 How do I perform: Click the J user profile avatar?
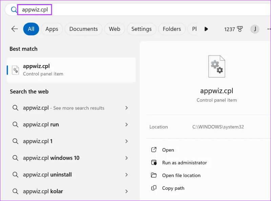tap(255, 29)
